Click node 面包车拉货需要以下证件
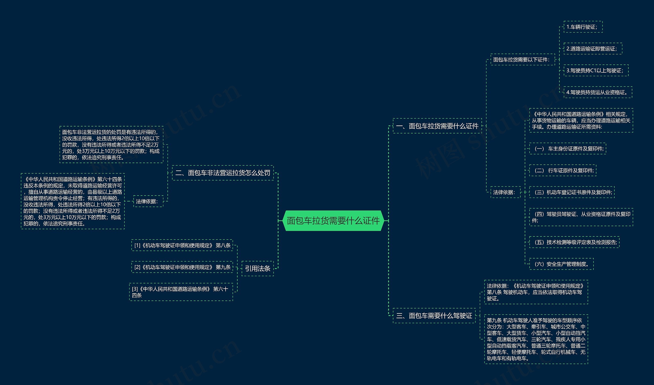 click(x=522, y=60)
